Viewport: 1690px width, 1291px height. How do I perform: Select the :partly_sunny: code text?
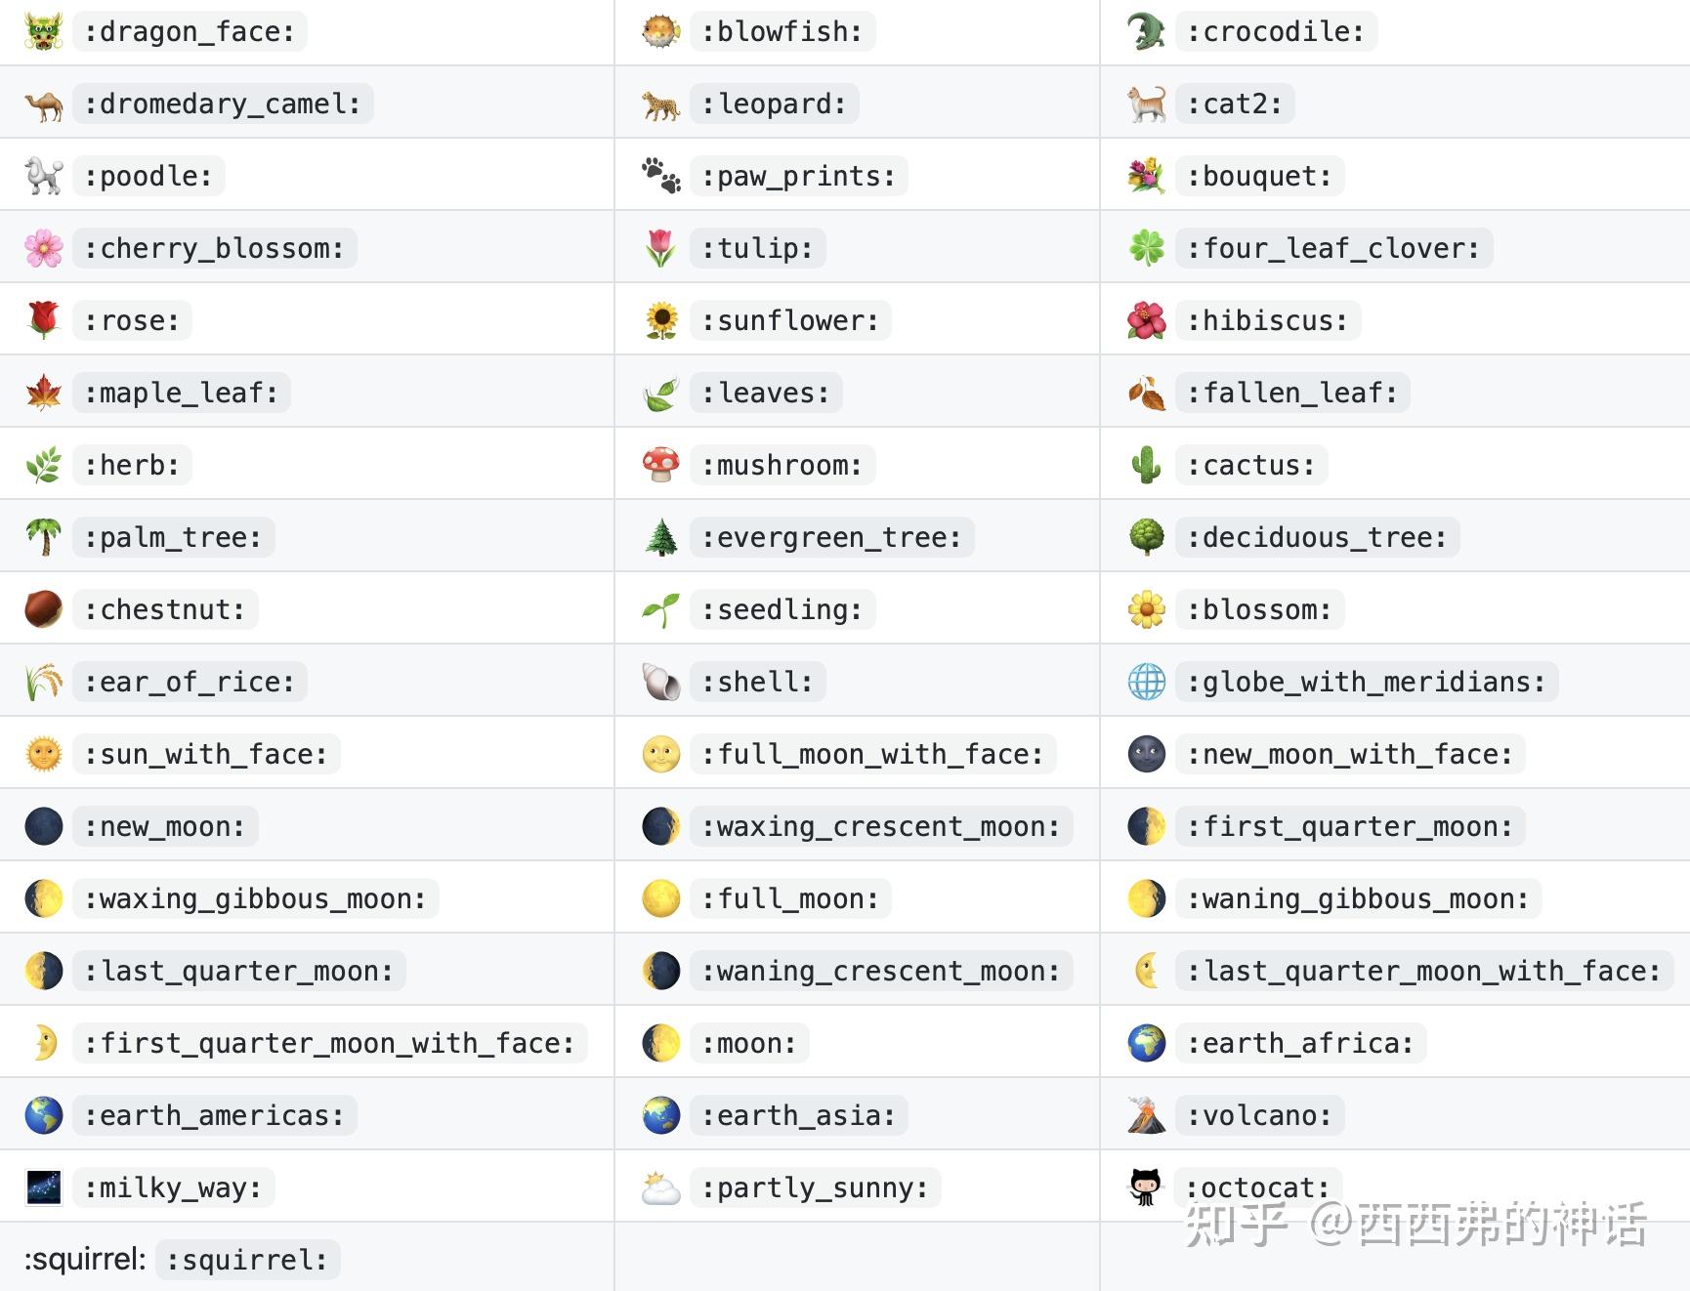[815, 1187]
